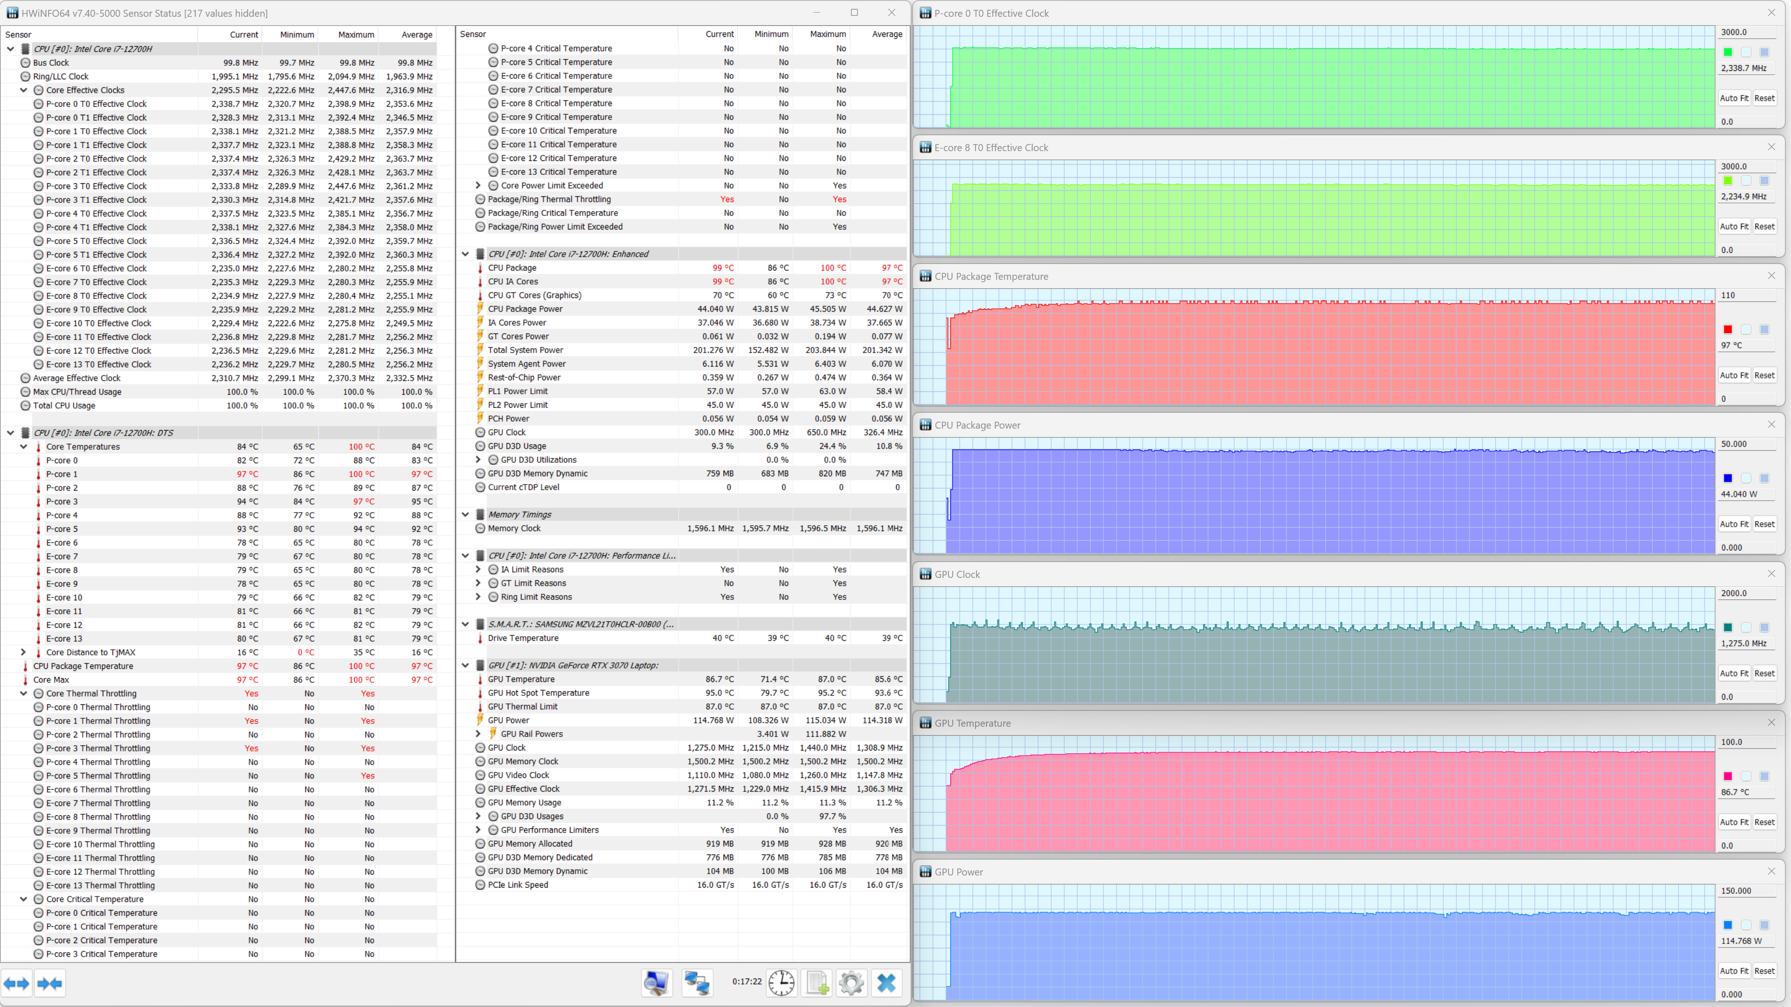Click the shrink columns arrows button
Viewport: 1791px width, 1007px height.
coord(49,983)
